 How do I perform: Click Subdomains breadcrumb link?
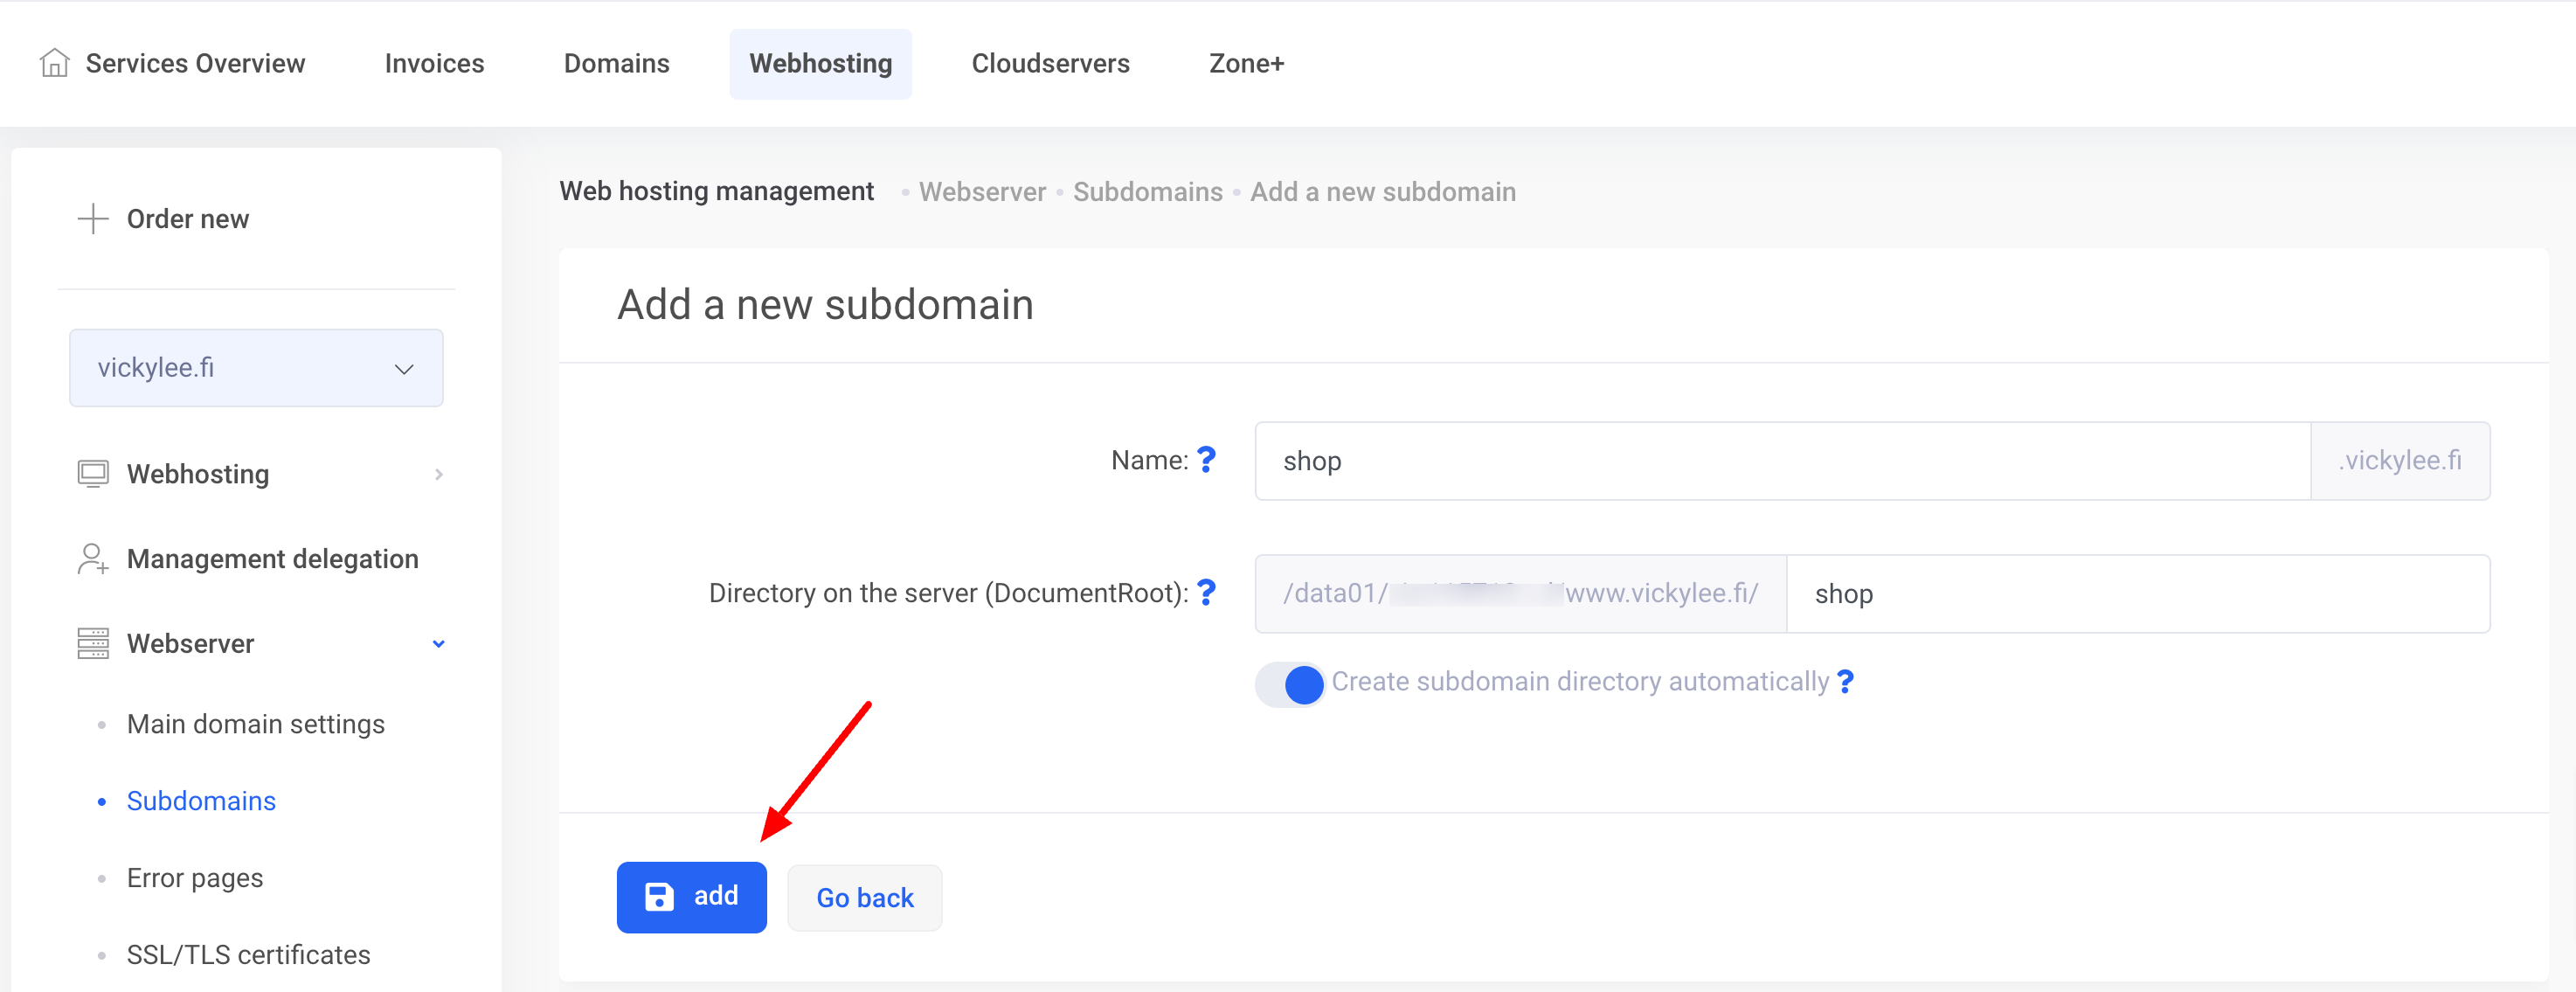(1147, 192)
